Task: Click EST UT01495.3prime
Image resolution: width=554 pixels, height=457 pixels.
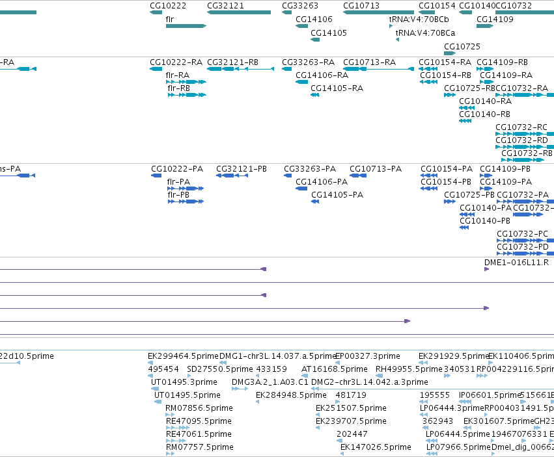Action: click(155, 389)
